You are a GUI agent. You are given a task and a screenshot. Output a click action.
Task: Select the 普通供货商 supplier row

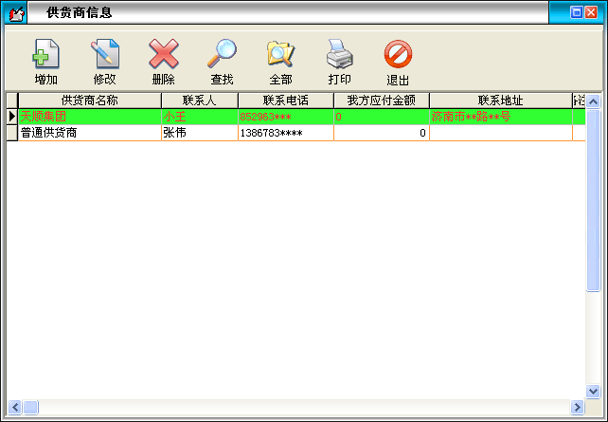click(x=89, y=133)
